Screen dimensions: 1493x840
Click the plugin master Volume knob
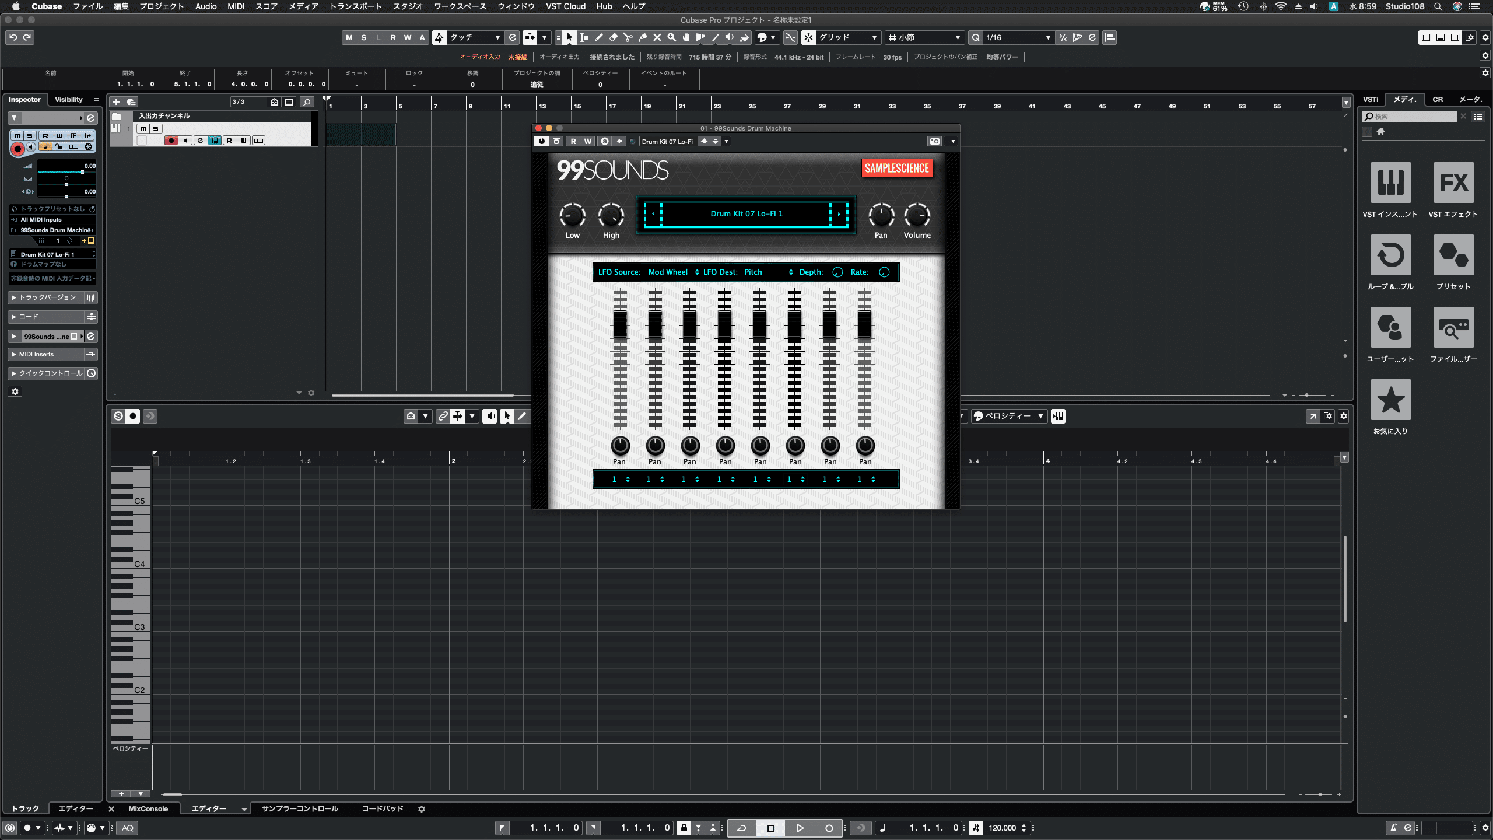coord(917,215)
